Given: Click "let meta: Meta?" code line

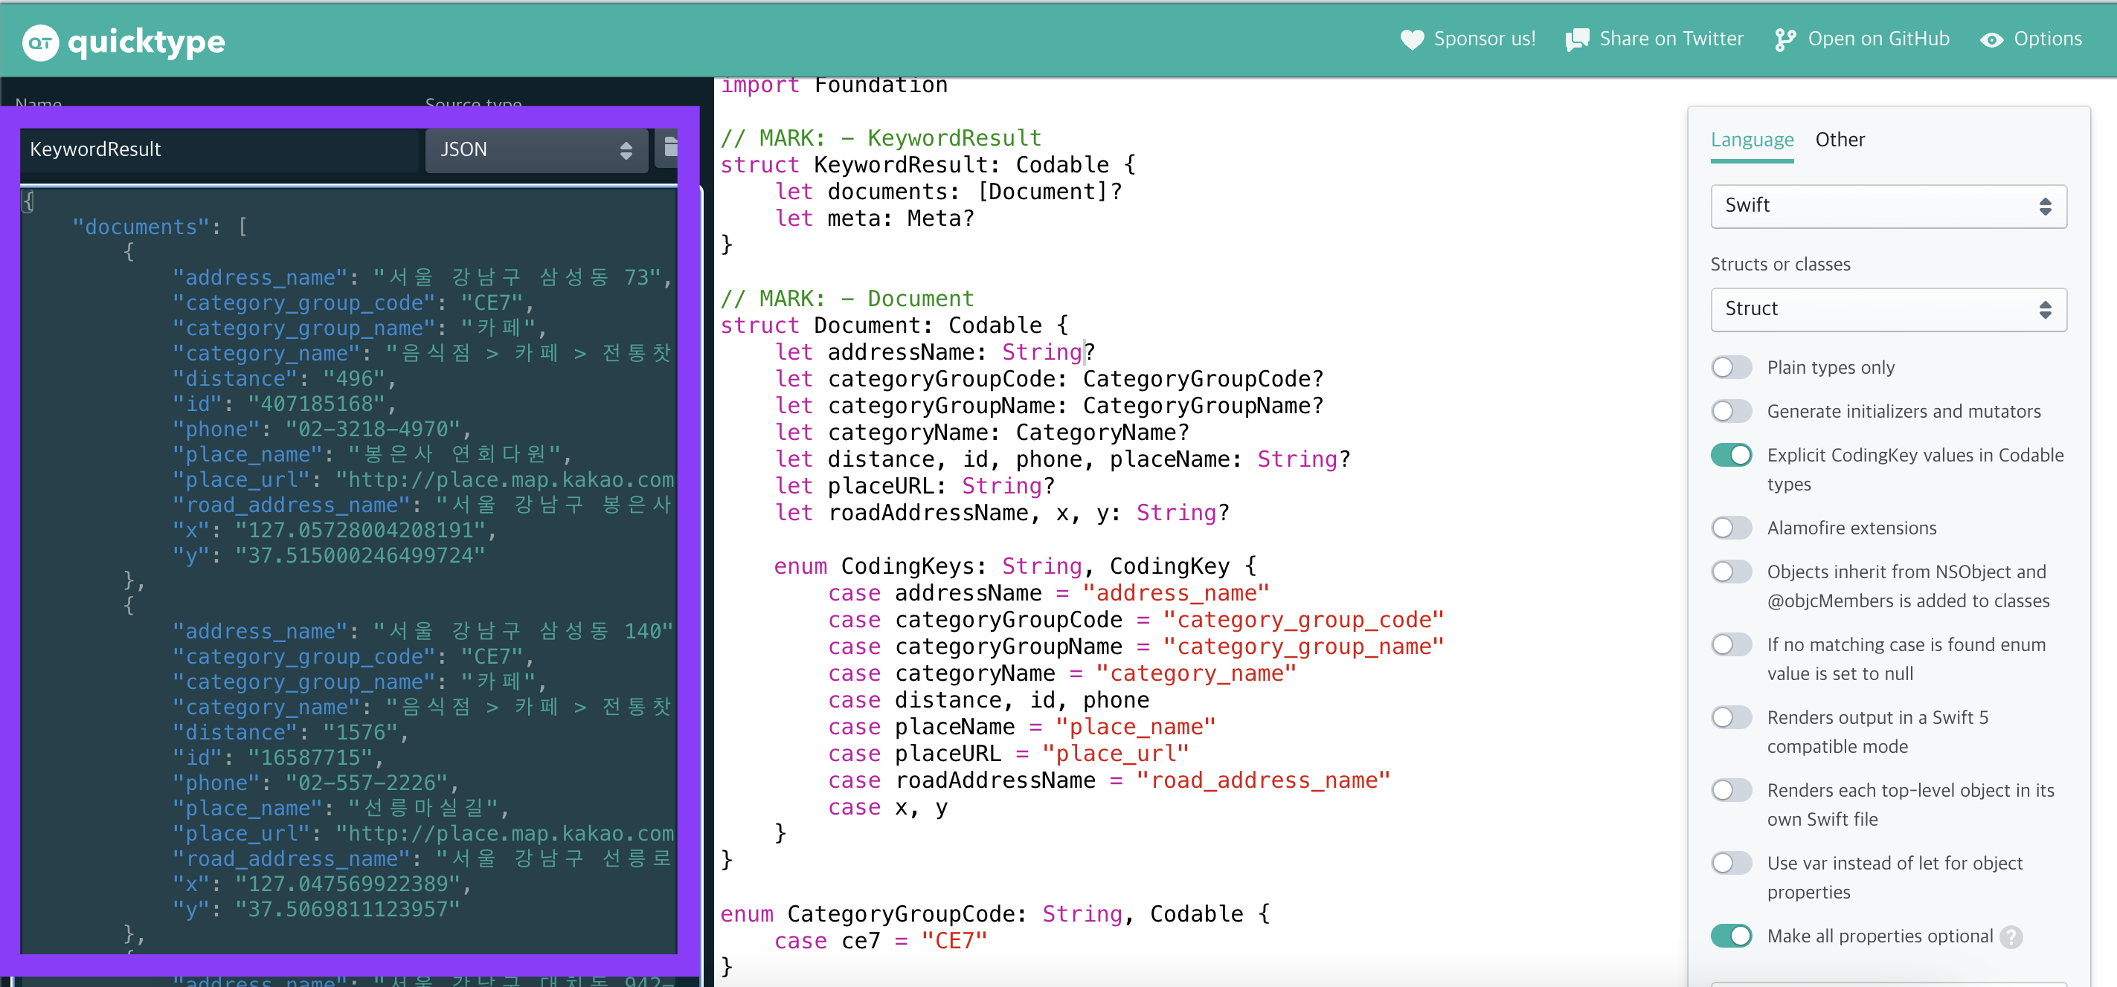Looking at the screenshot, I should pos(875,219).
